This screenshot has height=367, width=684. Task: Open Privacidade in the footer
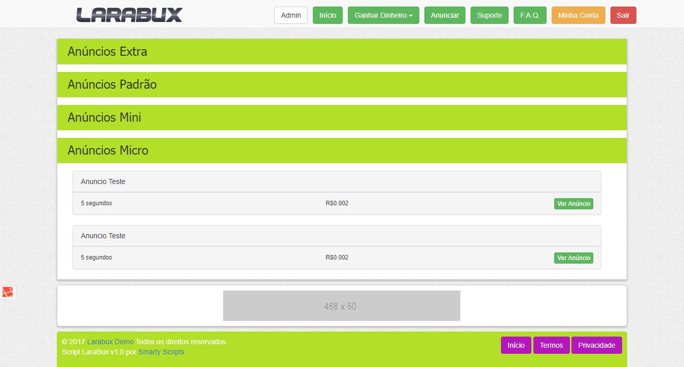pos(597,345)
